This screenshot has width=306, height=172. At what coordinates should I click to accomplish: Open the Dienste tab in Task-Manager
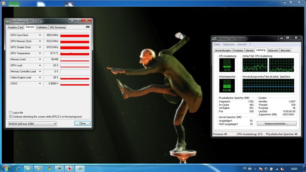point(249,50)
